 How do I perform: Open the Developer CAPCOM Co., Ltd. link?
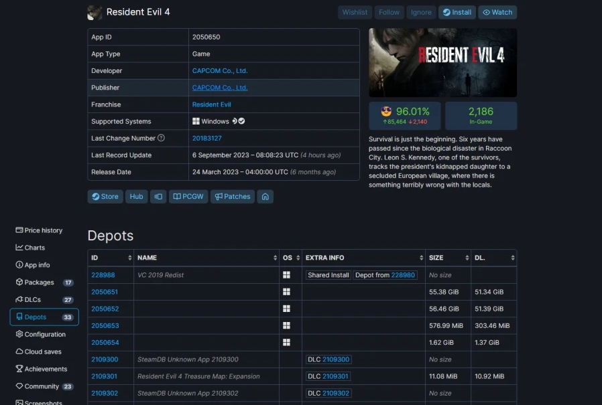click(220, 70)
